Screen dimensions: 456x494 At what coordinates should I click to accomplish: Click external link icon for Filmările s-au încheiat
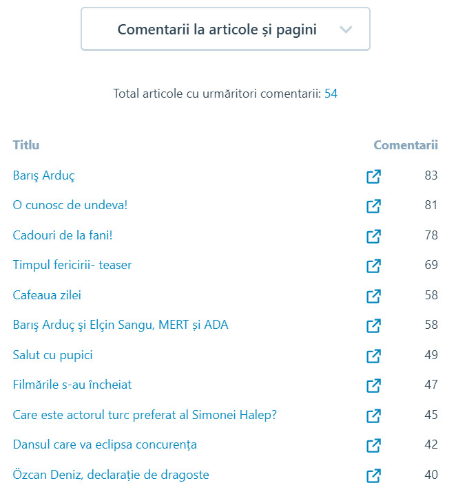pos(373,385)
